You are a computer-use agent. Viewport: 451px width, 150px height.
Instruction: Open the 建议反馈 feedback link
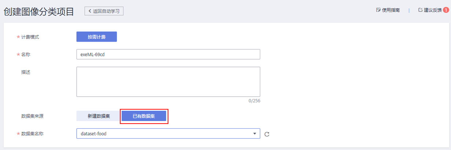coord(433,10)
